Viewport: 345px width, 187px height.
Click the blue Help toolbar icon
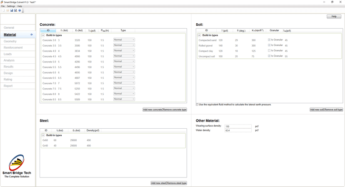(x=20, y=10)
